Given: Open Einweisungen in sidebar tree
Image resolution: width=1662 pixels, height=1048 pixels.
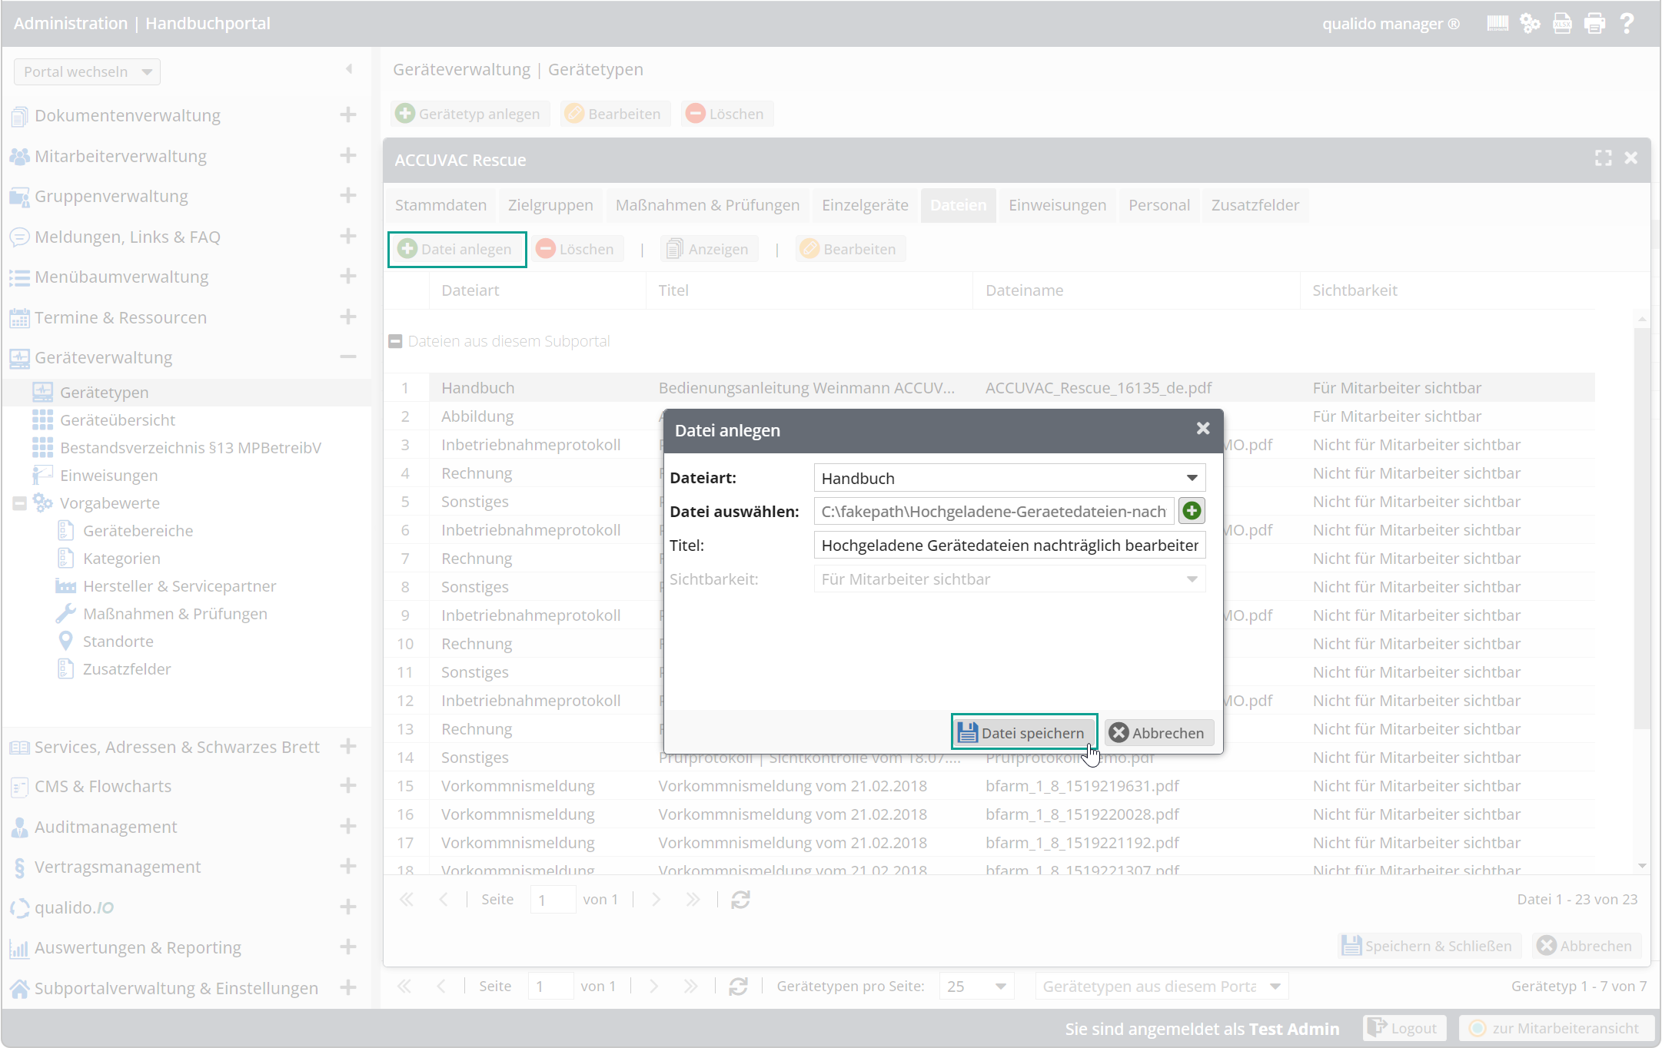Looking at the screenshot, I should [108, 476].
